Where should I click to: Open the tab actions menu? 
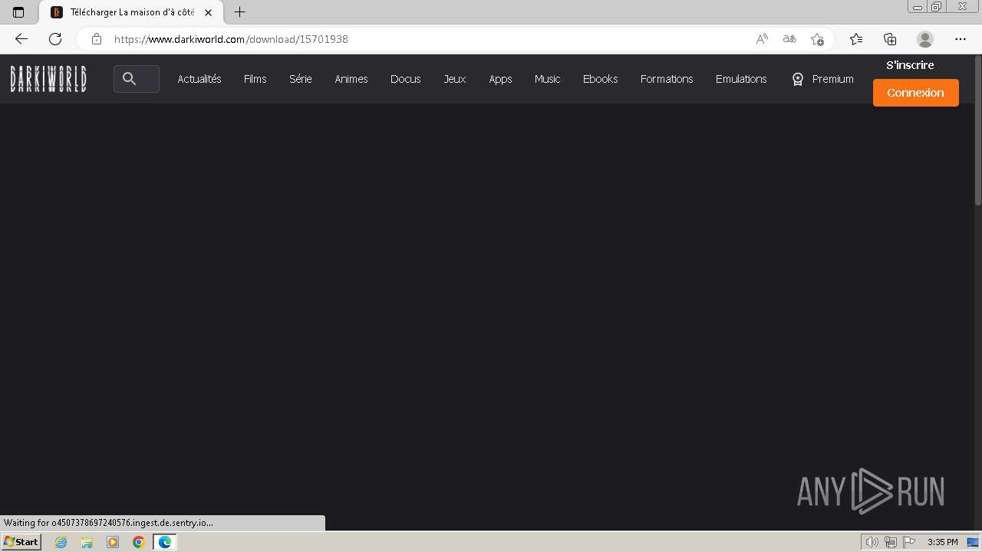tap(18, 12)
